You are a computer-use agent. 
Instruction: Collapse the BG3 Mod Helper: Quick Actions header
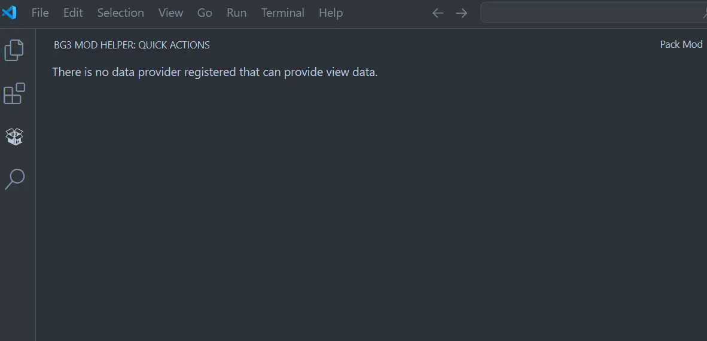[132, 45]
